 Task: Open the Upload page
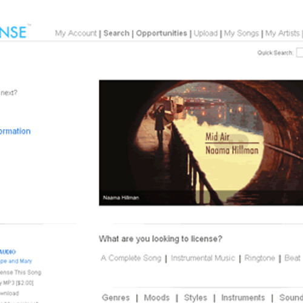coord(205,33)
